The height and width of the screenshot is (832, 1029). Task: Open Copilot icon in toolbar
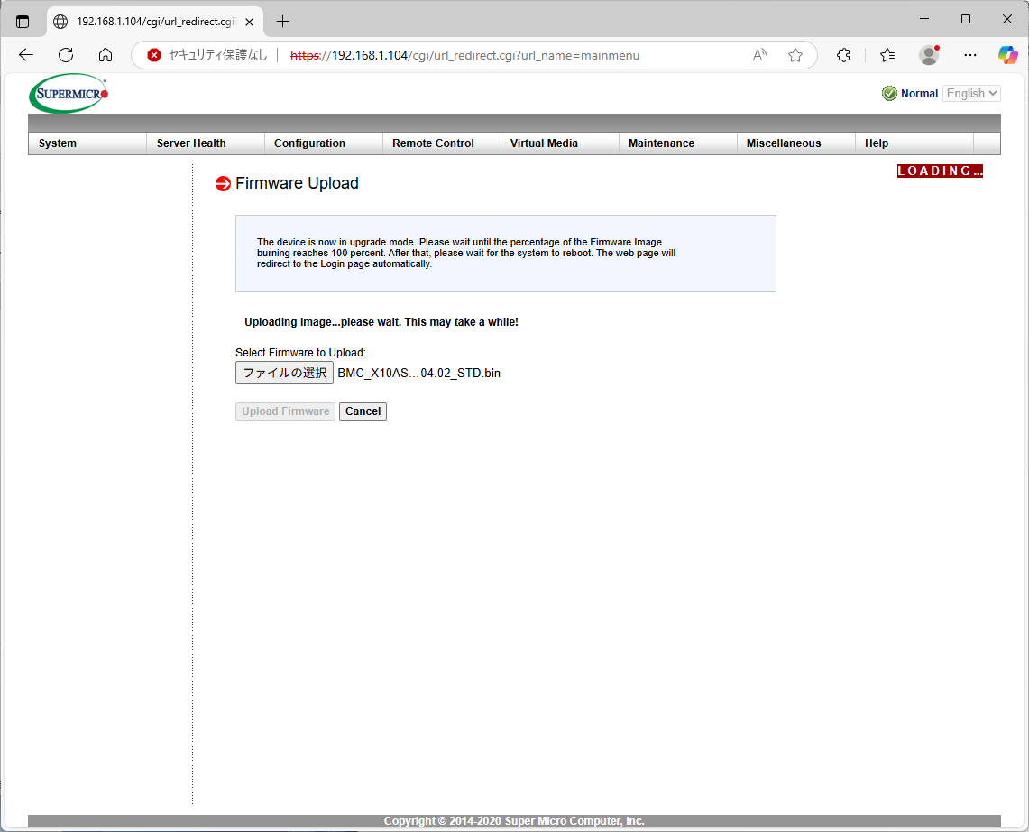1007,55
